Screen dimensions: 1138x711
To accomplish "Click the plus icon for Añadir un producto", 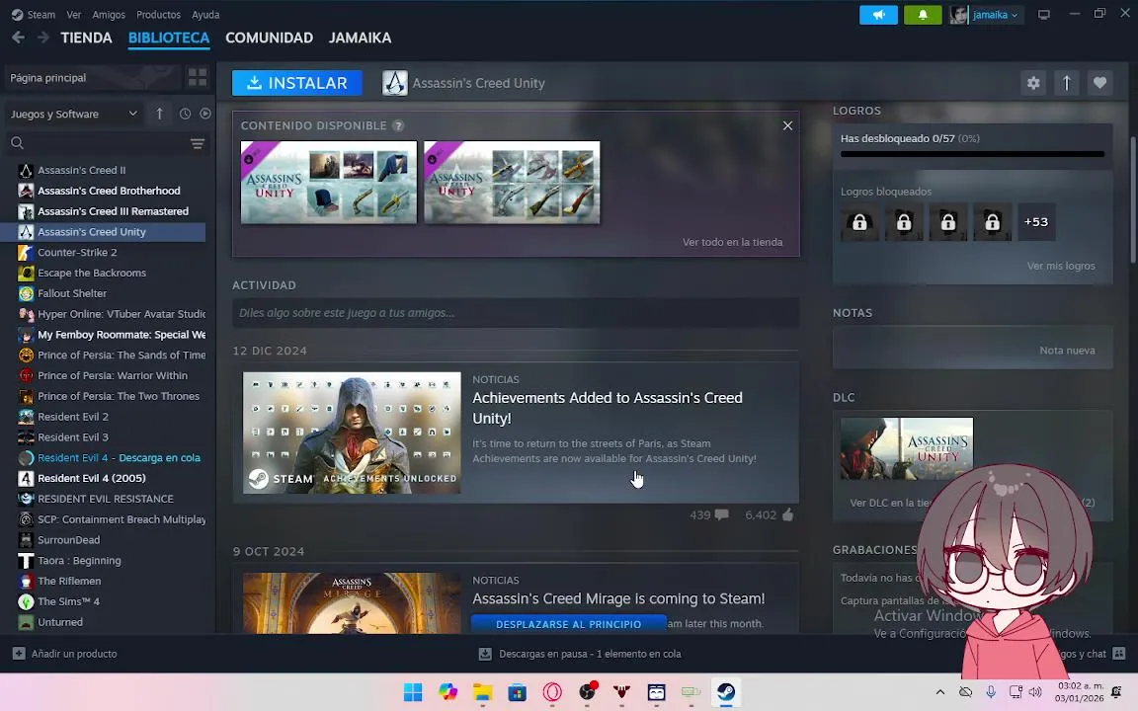I will [19, 654].
